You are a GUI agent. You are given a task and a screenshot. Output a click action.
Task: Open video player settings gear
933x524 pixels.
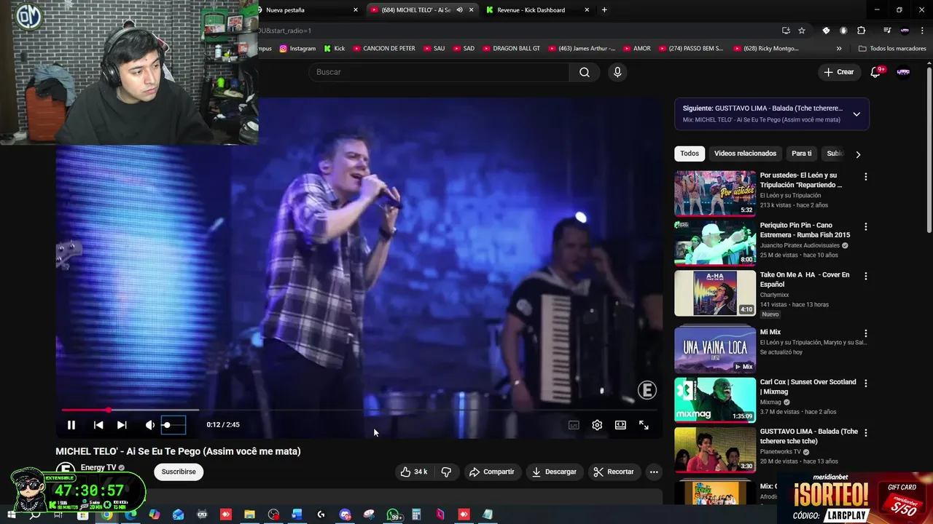coord(597,425)
